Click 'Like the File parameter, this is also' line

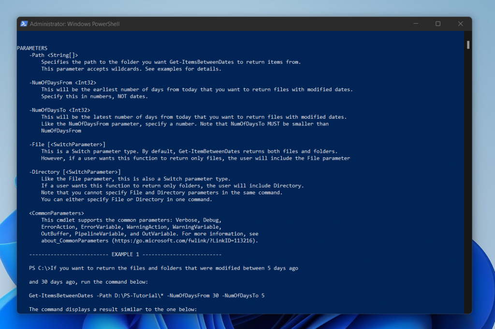pos(136,178)
